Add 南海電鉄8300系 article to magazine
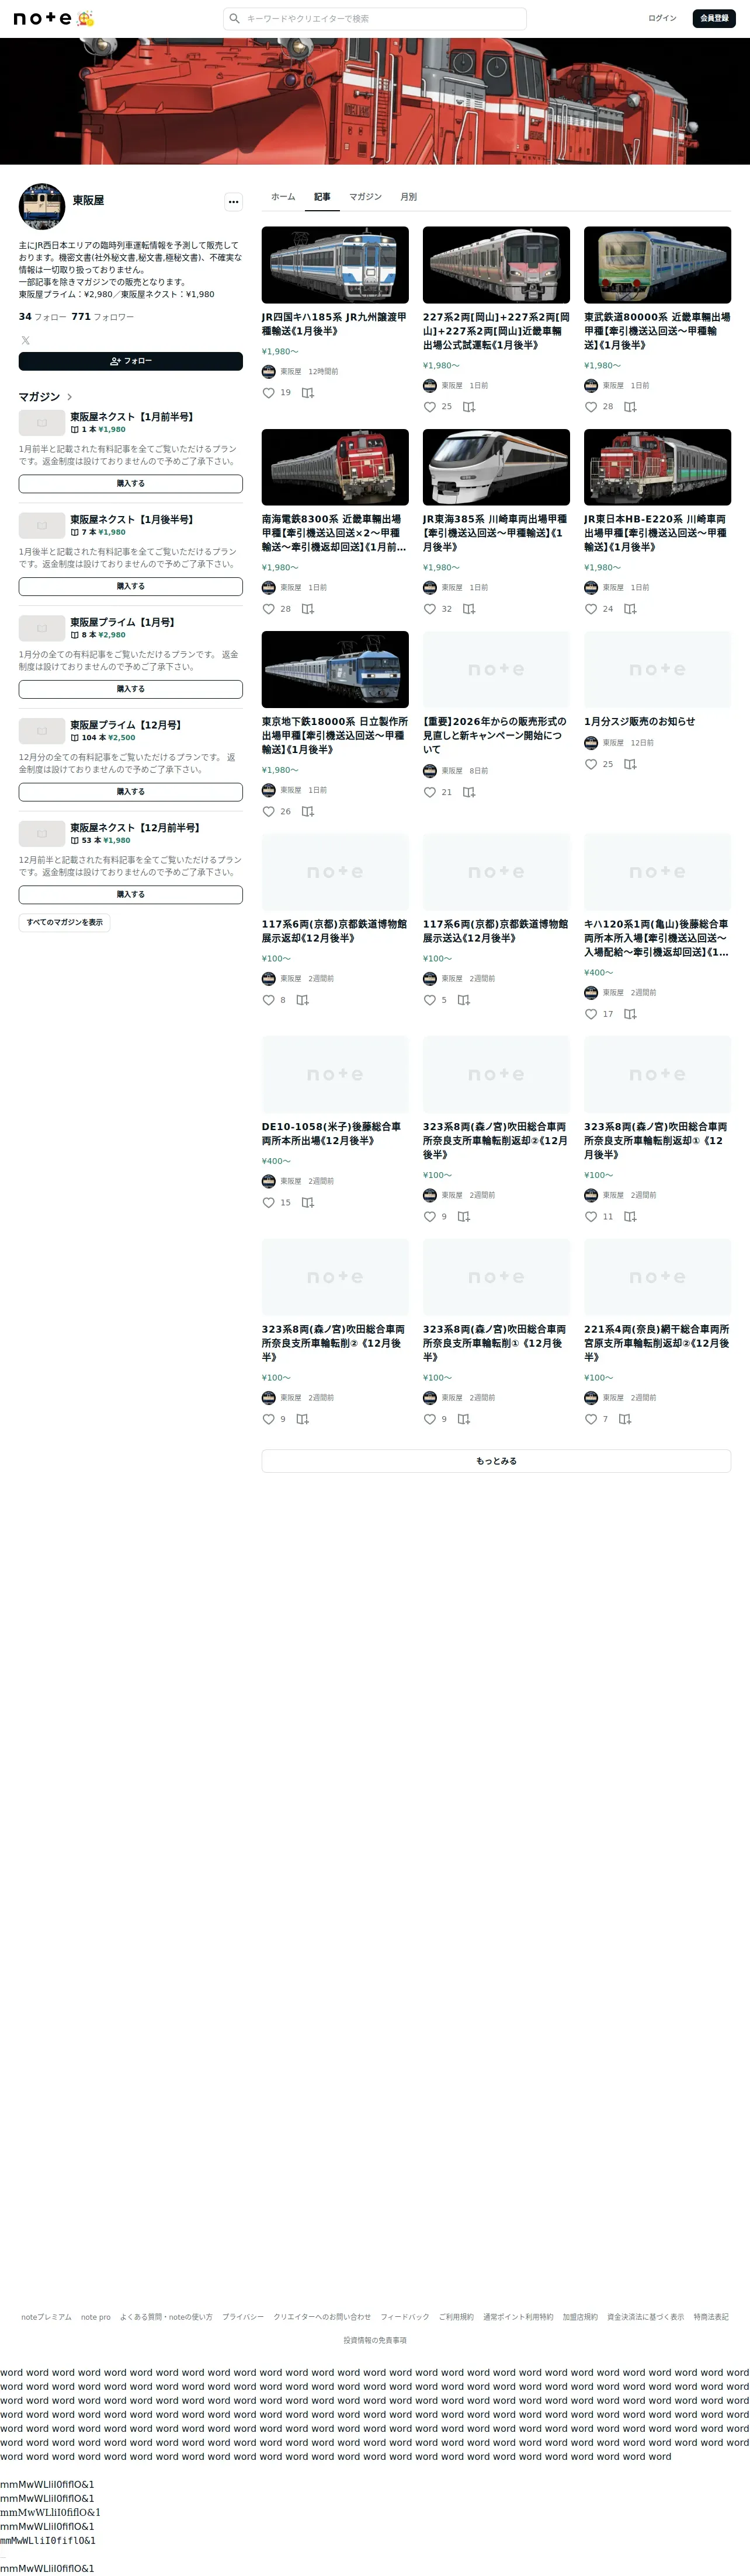The image size is (750, 2576). tap(308, 609)
